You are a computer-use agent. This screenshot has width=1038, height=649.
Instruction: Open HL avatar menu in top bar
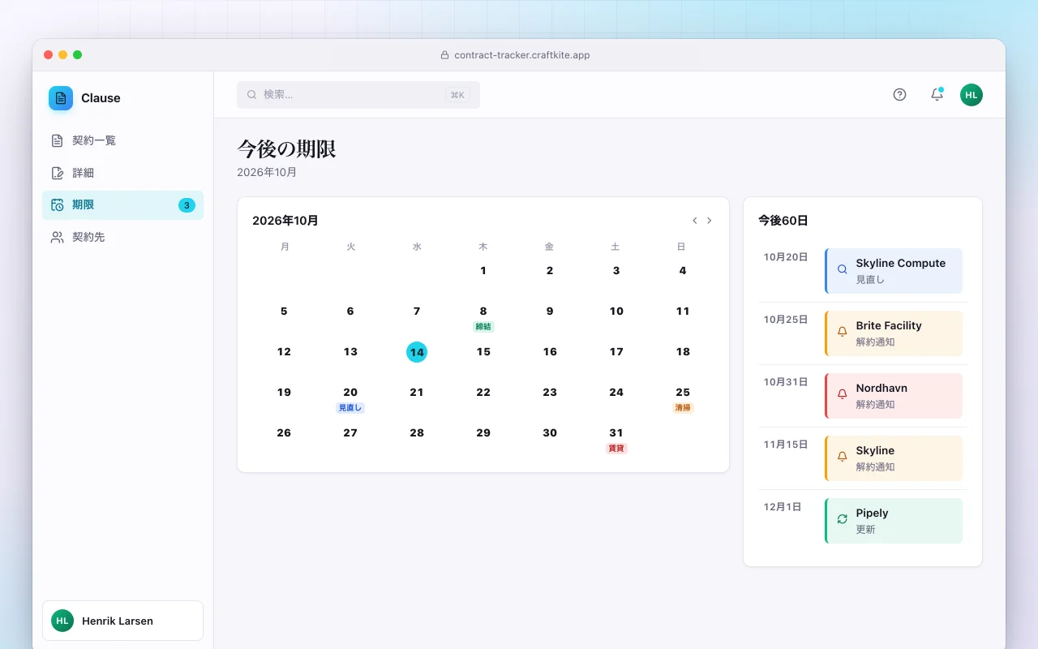tap(972, 95)
